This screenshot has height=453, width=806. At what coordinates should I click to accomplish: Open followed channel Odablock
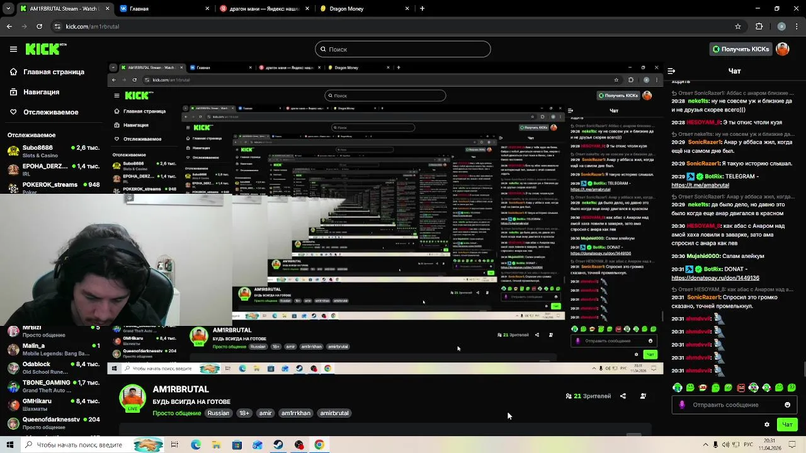[x=54, y=367]
